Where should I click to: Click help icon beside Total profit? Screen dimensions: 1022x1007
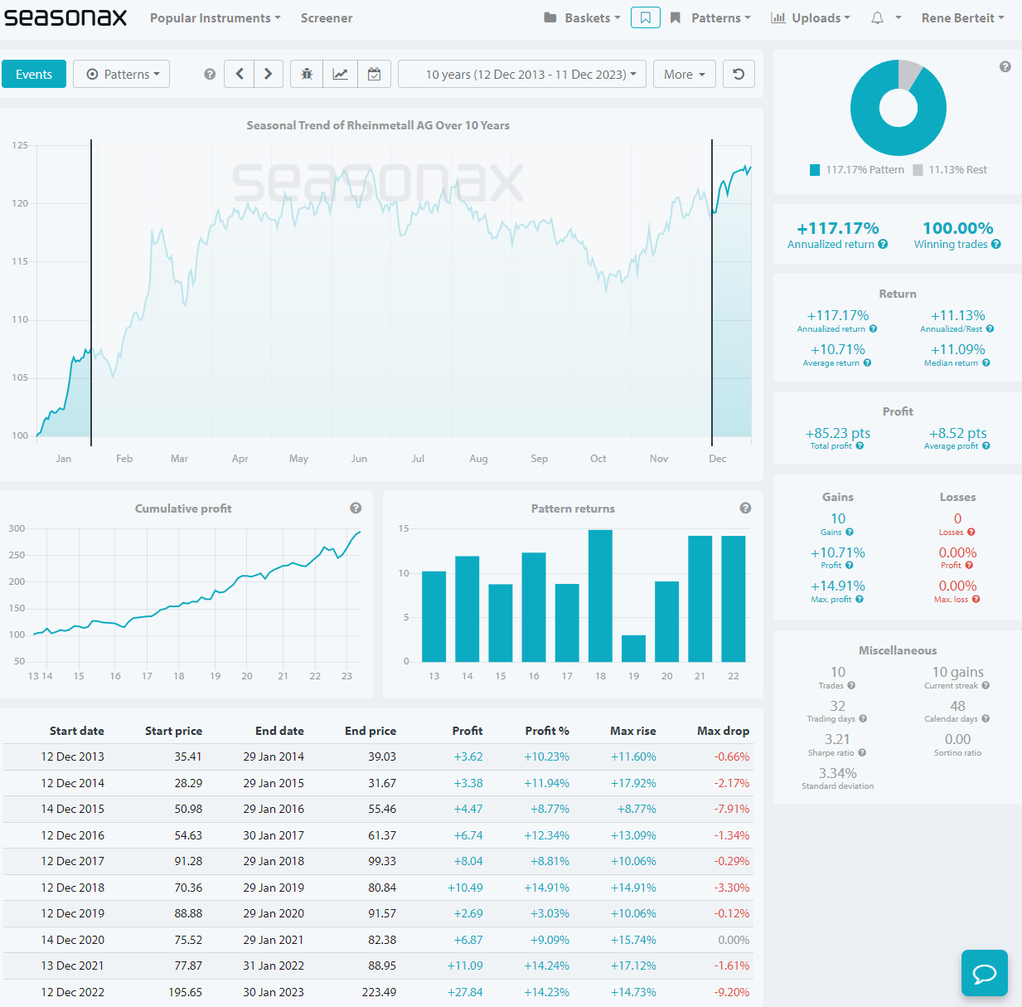(860, 445)
